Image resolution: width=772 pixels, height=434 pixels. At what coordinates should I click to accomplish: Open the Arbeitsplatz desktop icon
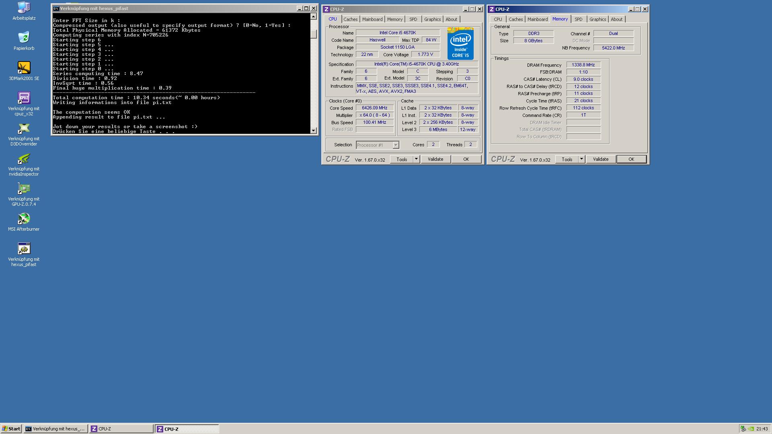click(24, 11)
